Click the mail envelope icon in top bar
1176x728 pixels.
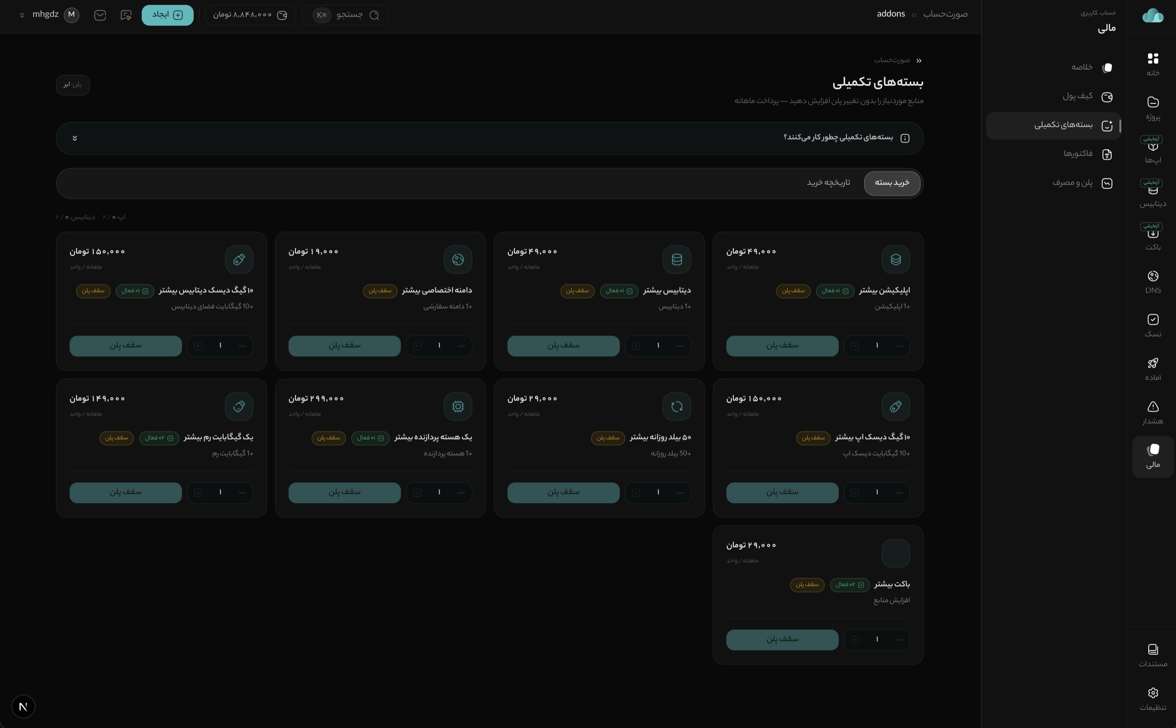point(100,15)
